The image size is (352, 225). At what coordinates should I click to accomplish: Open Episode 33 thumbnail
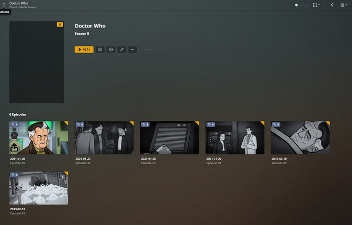[300, 138]
